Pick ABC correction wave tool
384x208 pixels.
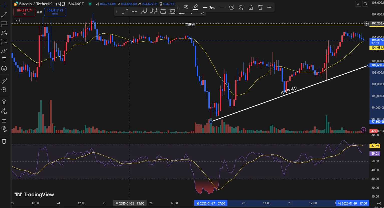click(x=154, y=11)
